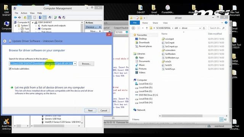Image resolution: width=244 pixels, height=137 pixels.
Task: Open Local Disk (C:) in navigation pane
Action: [145, 84]
